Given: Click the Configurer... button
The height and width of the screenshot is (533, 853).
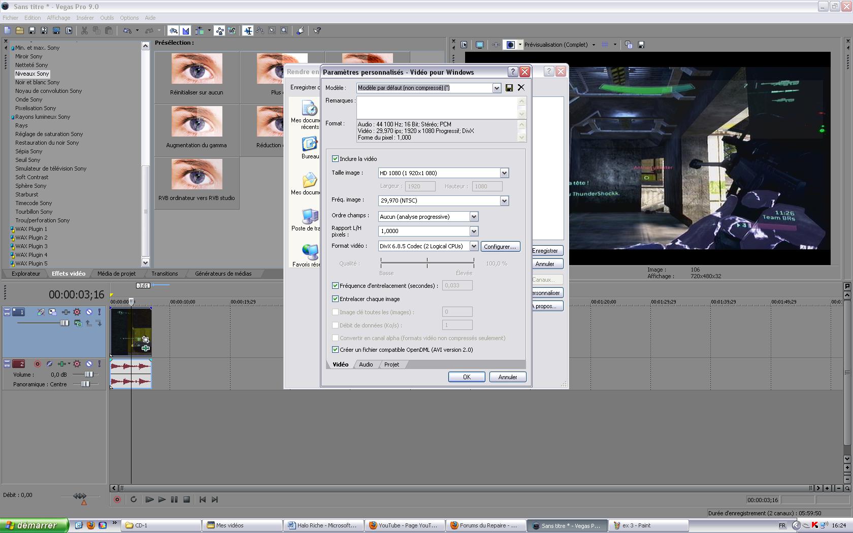Looking at the screenshot, I should (500, 247).
